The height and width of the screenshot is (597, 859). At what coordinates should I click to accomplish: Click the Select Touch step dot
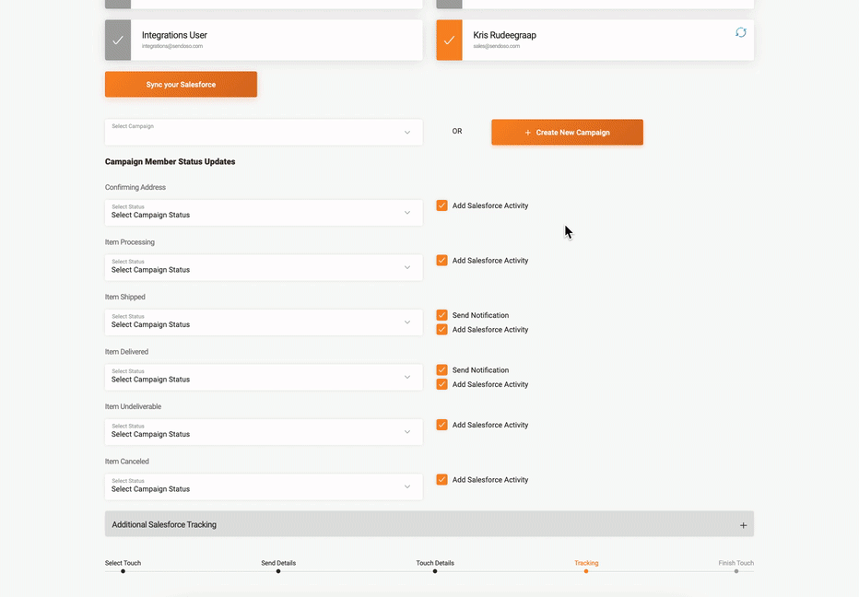(123, 571)
